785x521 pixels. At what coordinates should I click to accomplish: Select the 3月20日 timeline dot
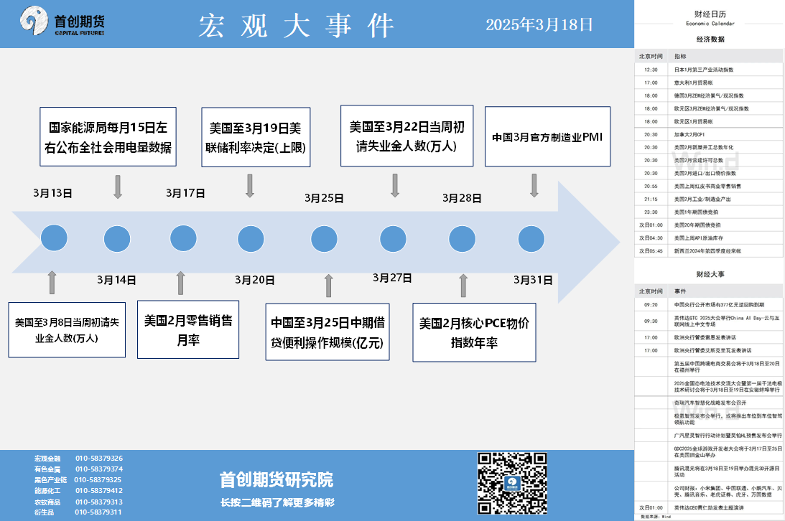(x=251, y=238)
